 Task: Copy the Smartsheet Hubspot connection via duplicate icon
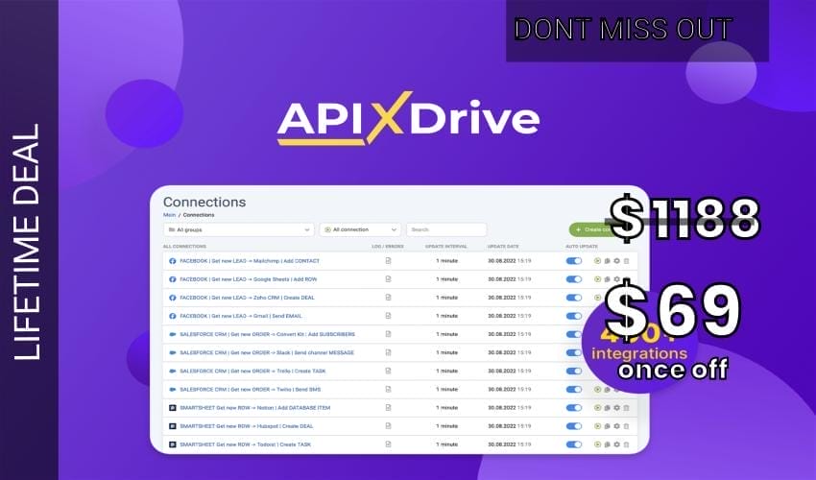[x=607, y=426]
